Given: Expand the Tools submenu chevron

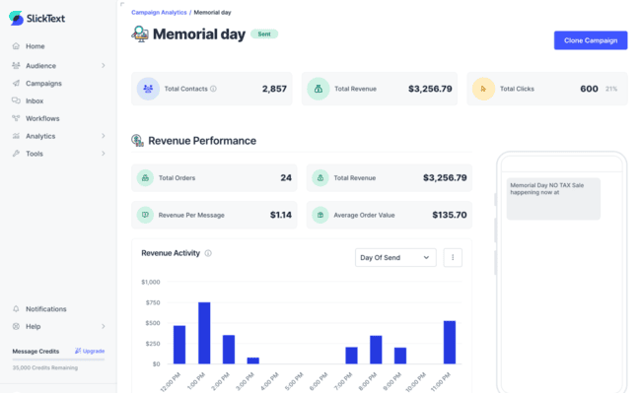Looking at the screenshot, I should click(103, 153).
